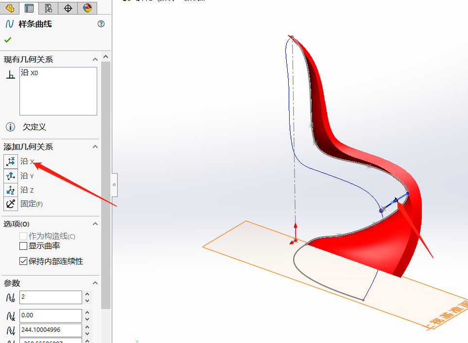
Task: Decrease the spline point number
Action: point(87,301)
